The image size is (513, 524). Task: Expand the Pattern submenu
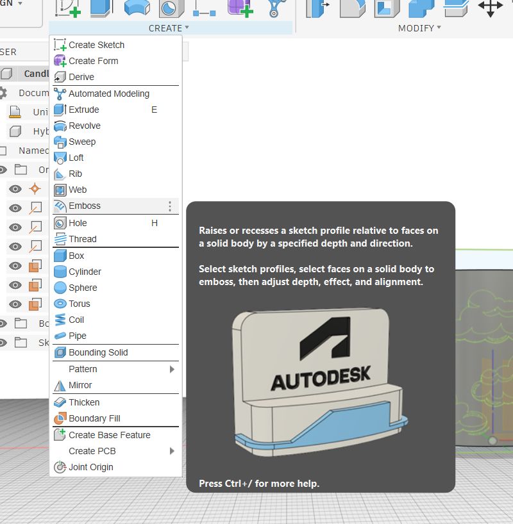click(115, 369)
